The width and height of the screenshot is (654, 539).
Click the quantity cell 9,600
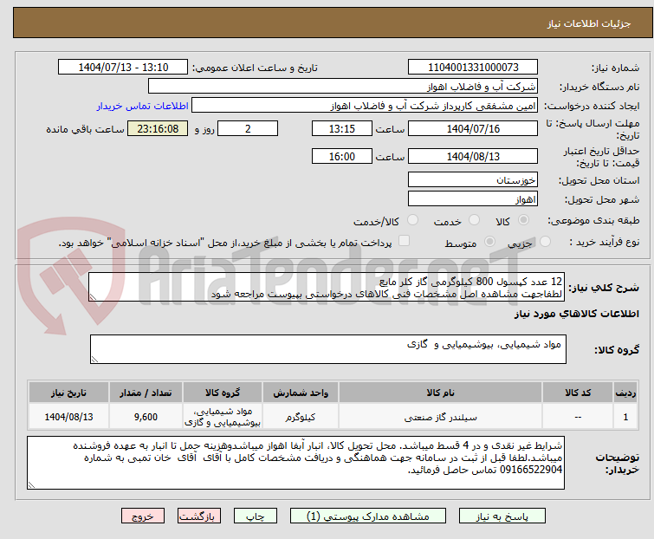tap(146, 417)
